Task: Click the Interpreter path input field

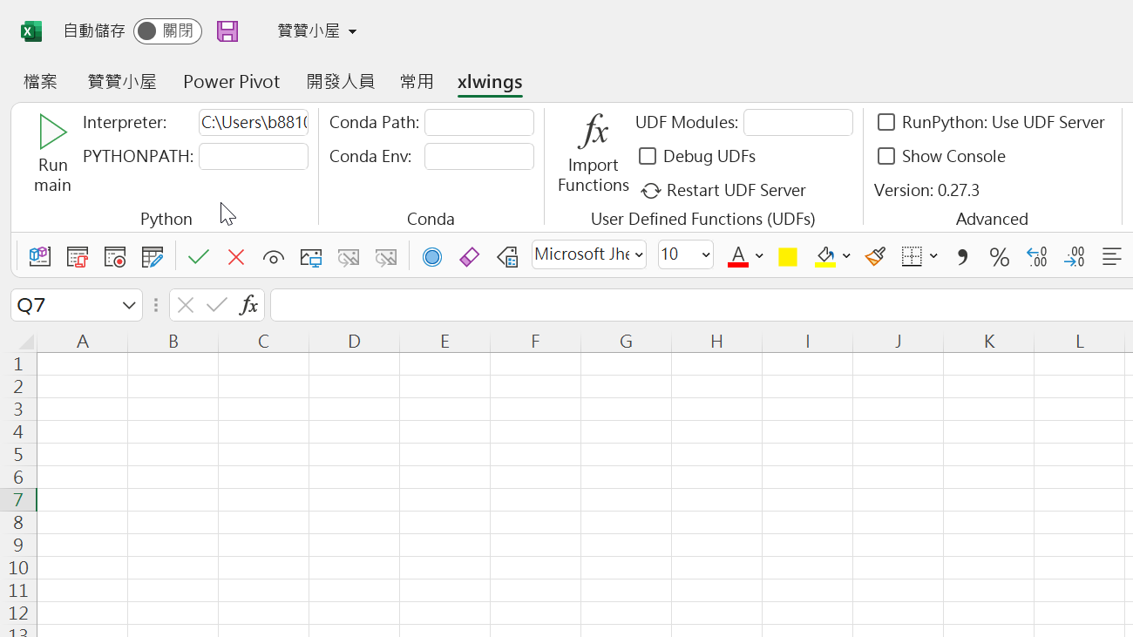Action: click(254, 123)
